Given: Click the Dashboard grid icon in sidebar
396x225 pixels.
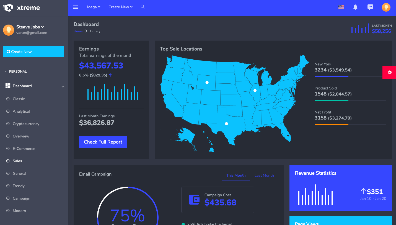Looking at the screenshot, I should pyautogui.click(x=8, y=86).
